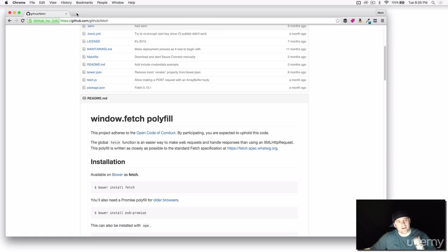Screen dimensions: 448x252
Task: Click the Bluetooth menu bar icon
Action: [x=379, y=2]
